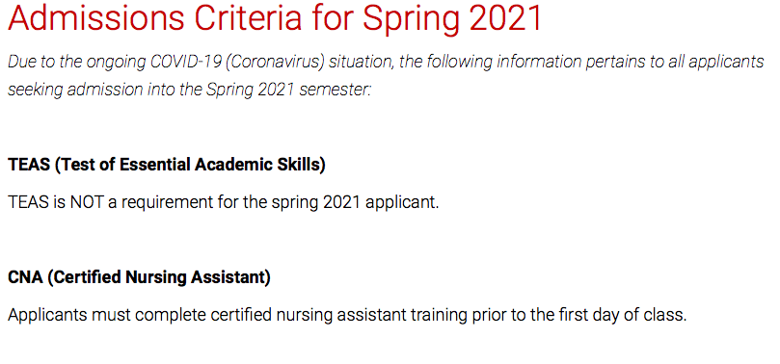
Task: Click "2021" at the end of the red heading
Action: tap(505, 17)
